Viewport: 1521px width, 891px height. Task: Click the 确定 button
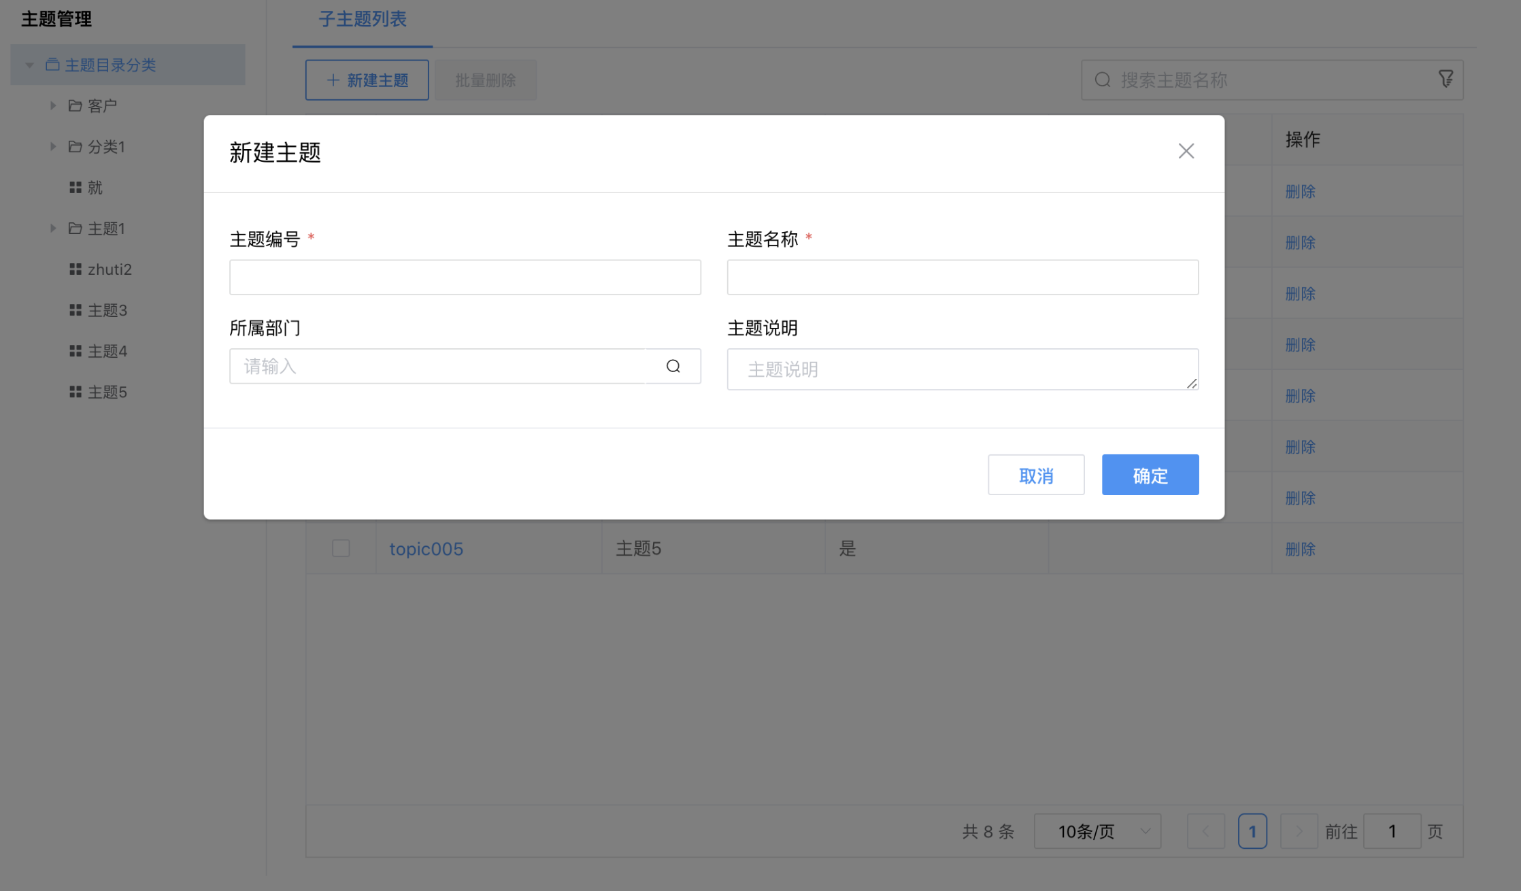point(1150,475)
